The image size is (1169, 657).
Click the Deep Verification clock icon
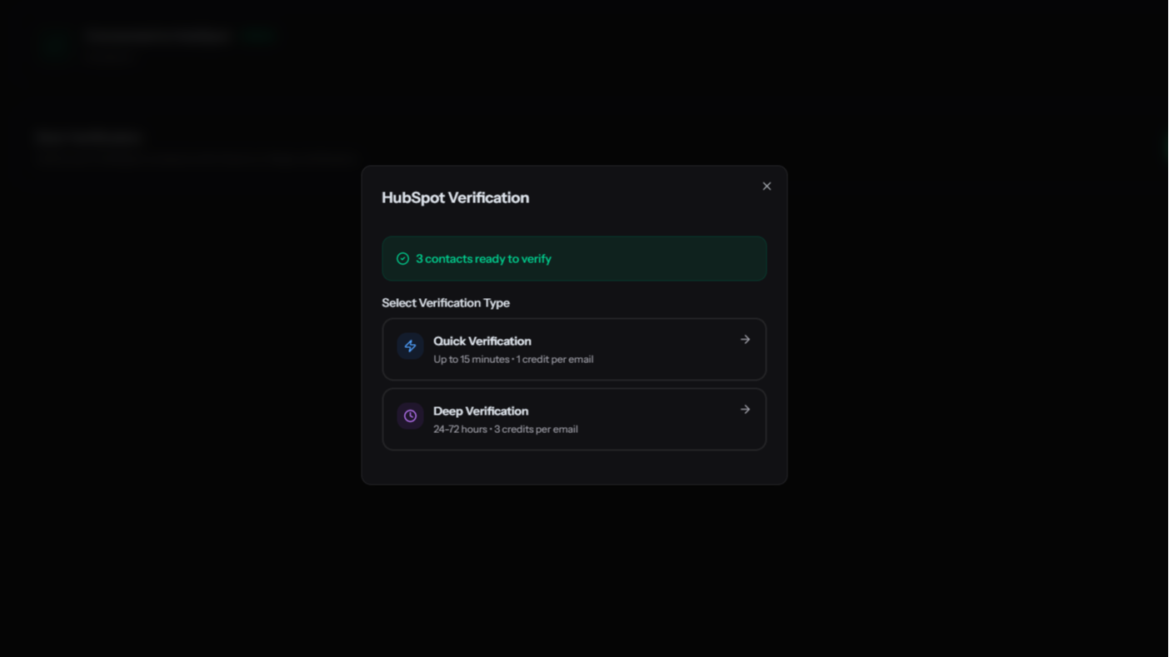click(410, 416)
